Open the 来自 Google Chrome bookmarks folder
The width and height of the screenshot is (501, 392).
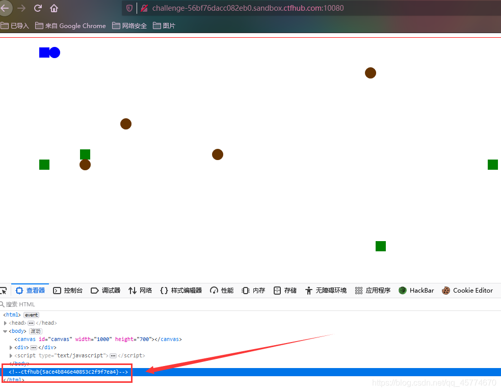(71, 25)
